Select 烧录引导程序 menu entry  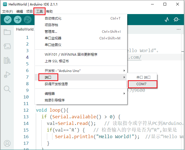[81, 100]
